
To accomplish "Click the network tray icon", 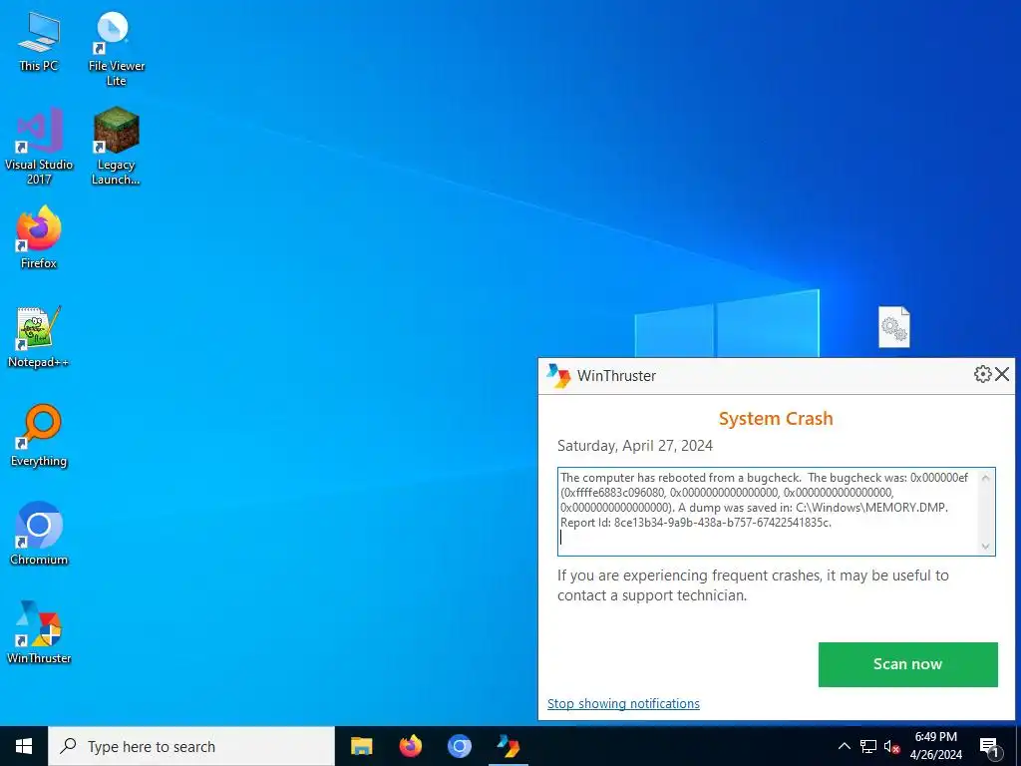I will (868, 746).
